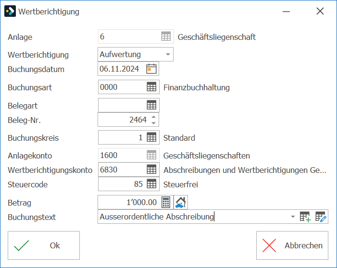Increase Beleg-Nr. with up arrow
337x268 pixels.
tap(153, 117)
